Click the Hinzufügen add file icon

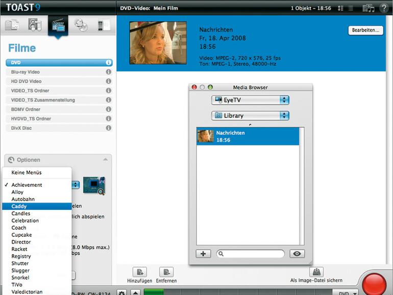point(139,272)
